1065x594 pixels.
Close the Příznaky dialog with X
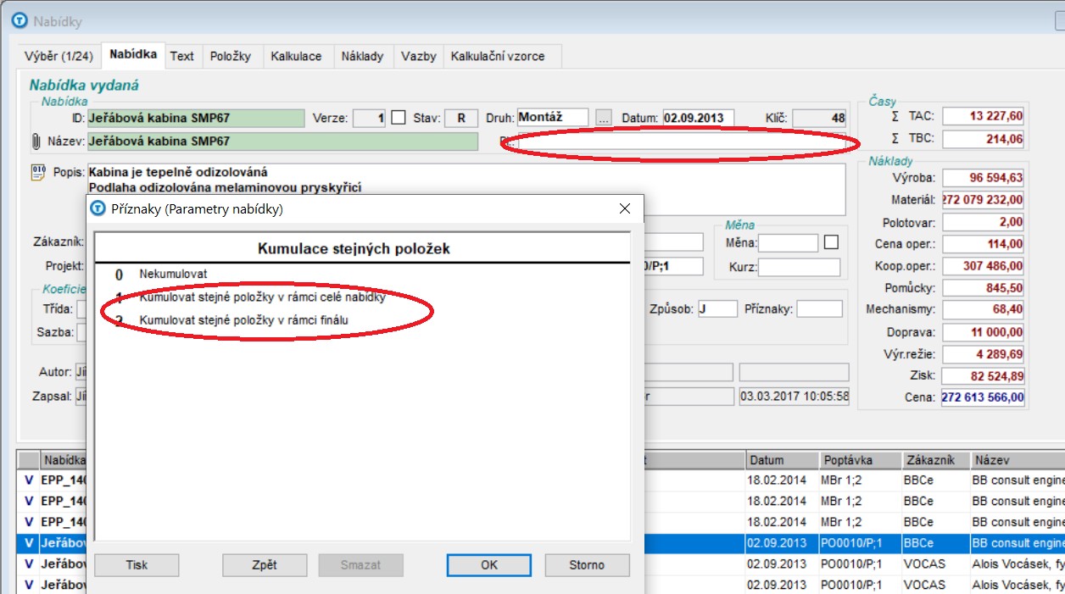[625, 208]
